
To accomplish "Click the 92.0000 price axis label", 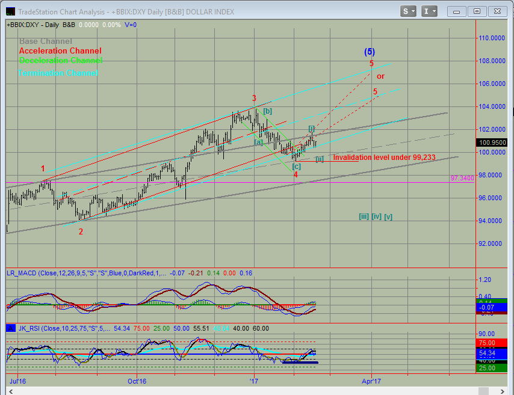I will coord(490,243).
